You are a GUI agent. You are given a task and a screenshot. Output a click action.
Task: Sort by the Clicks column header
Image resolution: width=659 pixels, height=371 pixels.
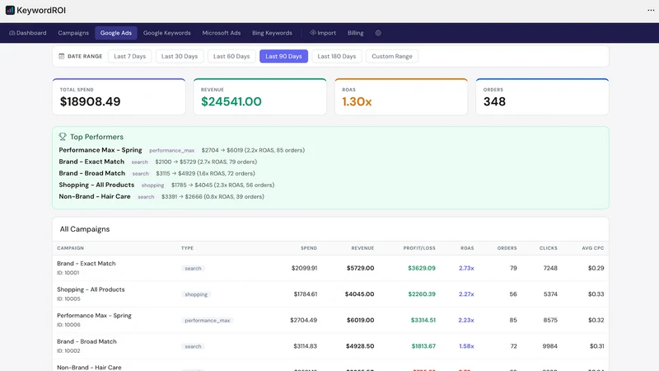coord(549,248)
